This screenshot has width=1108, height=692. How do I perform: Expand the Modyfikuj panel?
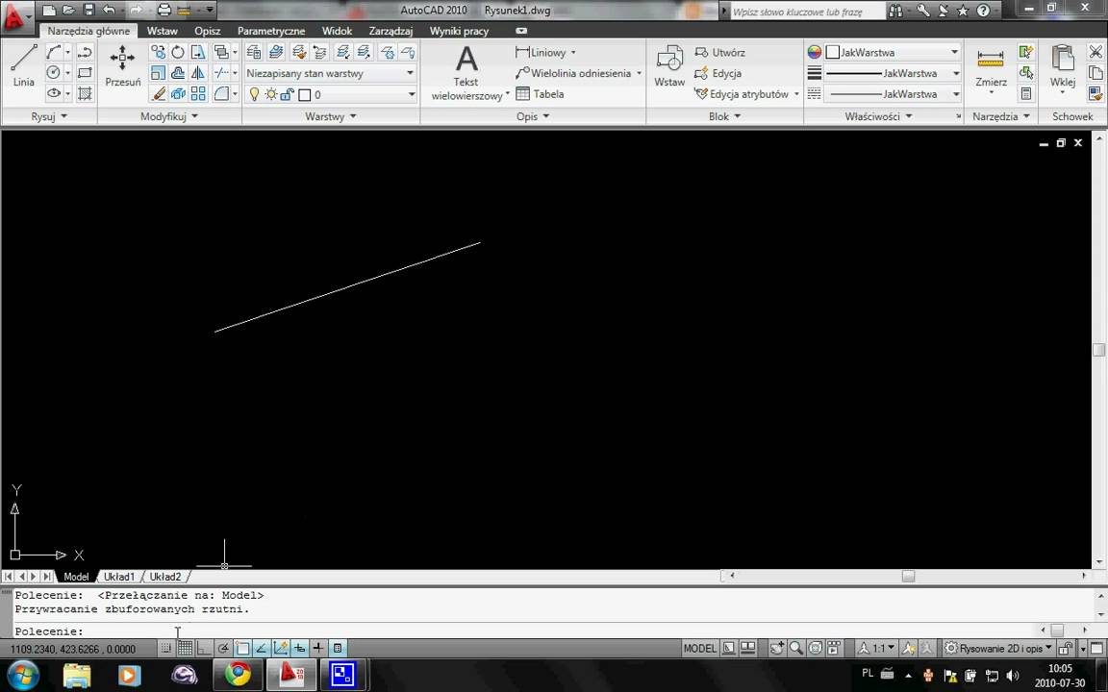point(169,116)
